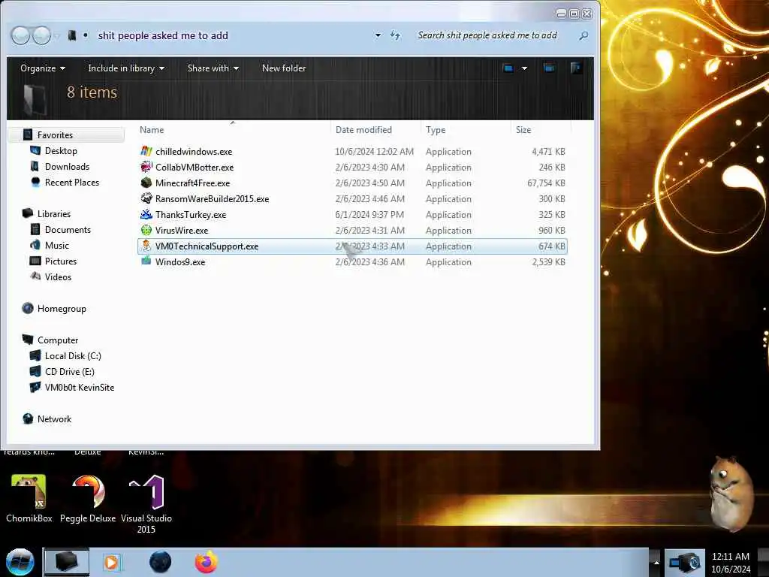Screen dimensions: 769x577
Task: Click the dark globe taskbar icon
Action: tap(161, 562)
